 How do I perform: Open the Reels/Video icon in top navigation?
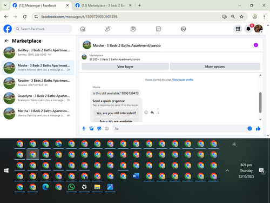[x=133, y=29]
